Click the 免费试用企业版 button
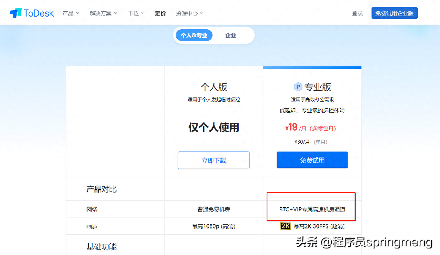The height and width of the screenshot is (255, 440). [394, 13]
